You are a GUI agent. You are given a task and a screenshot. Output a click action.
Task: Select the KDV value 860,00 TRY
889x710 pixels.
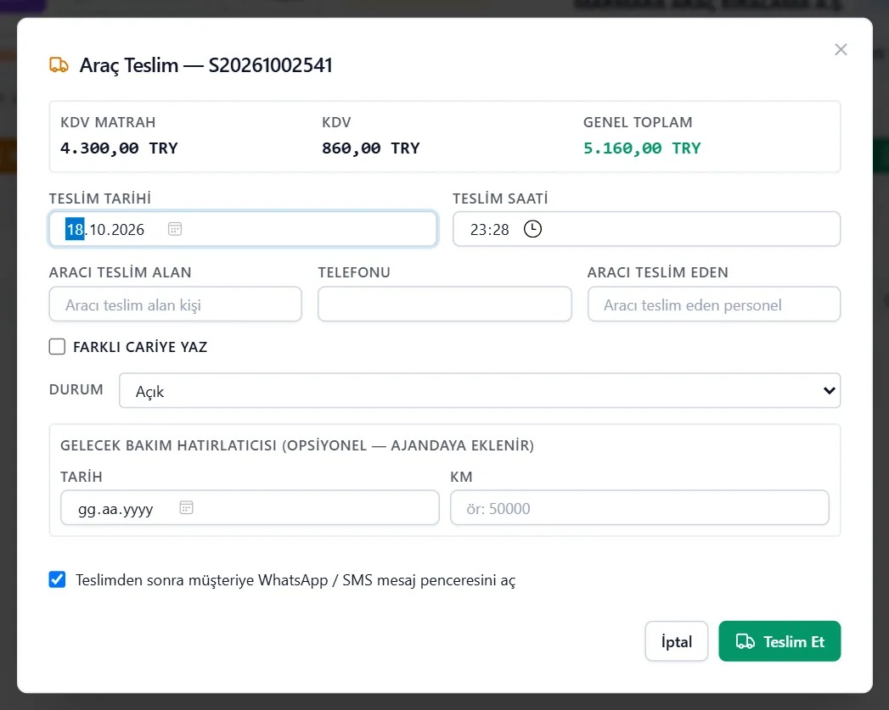coord(371,148)
